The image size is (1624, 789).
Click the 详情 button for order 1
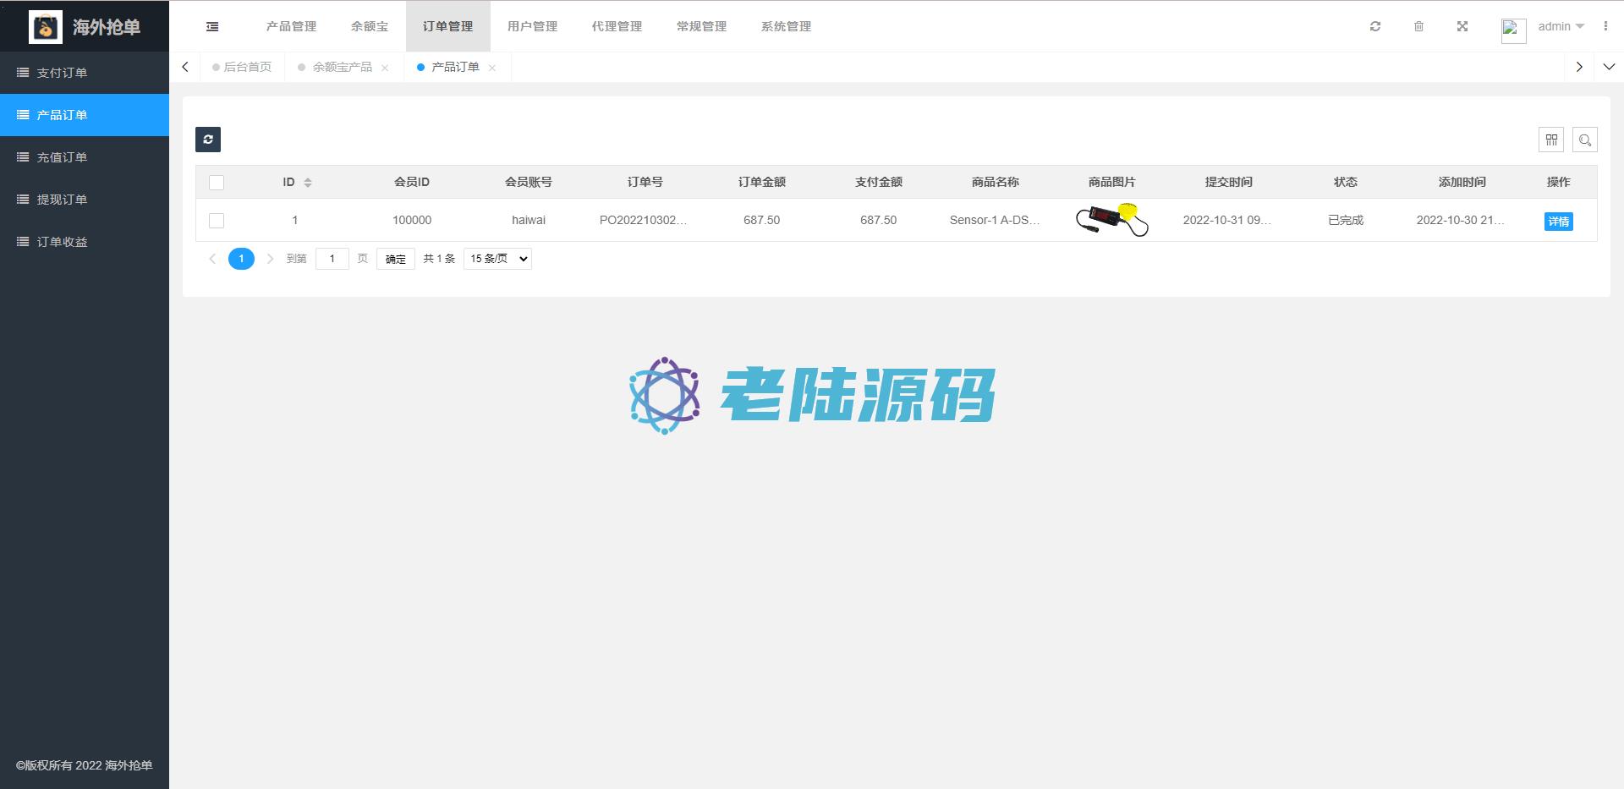click(x=1558, y=222)
